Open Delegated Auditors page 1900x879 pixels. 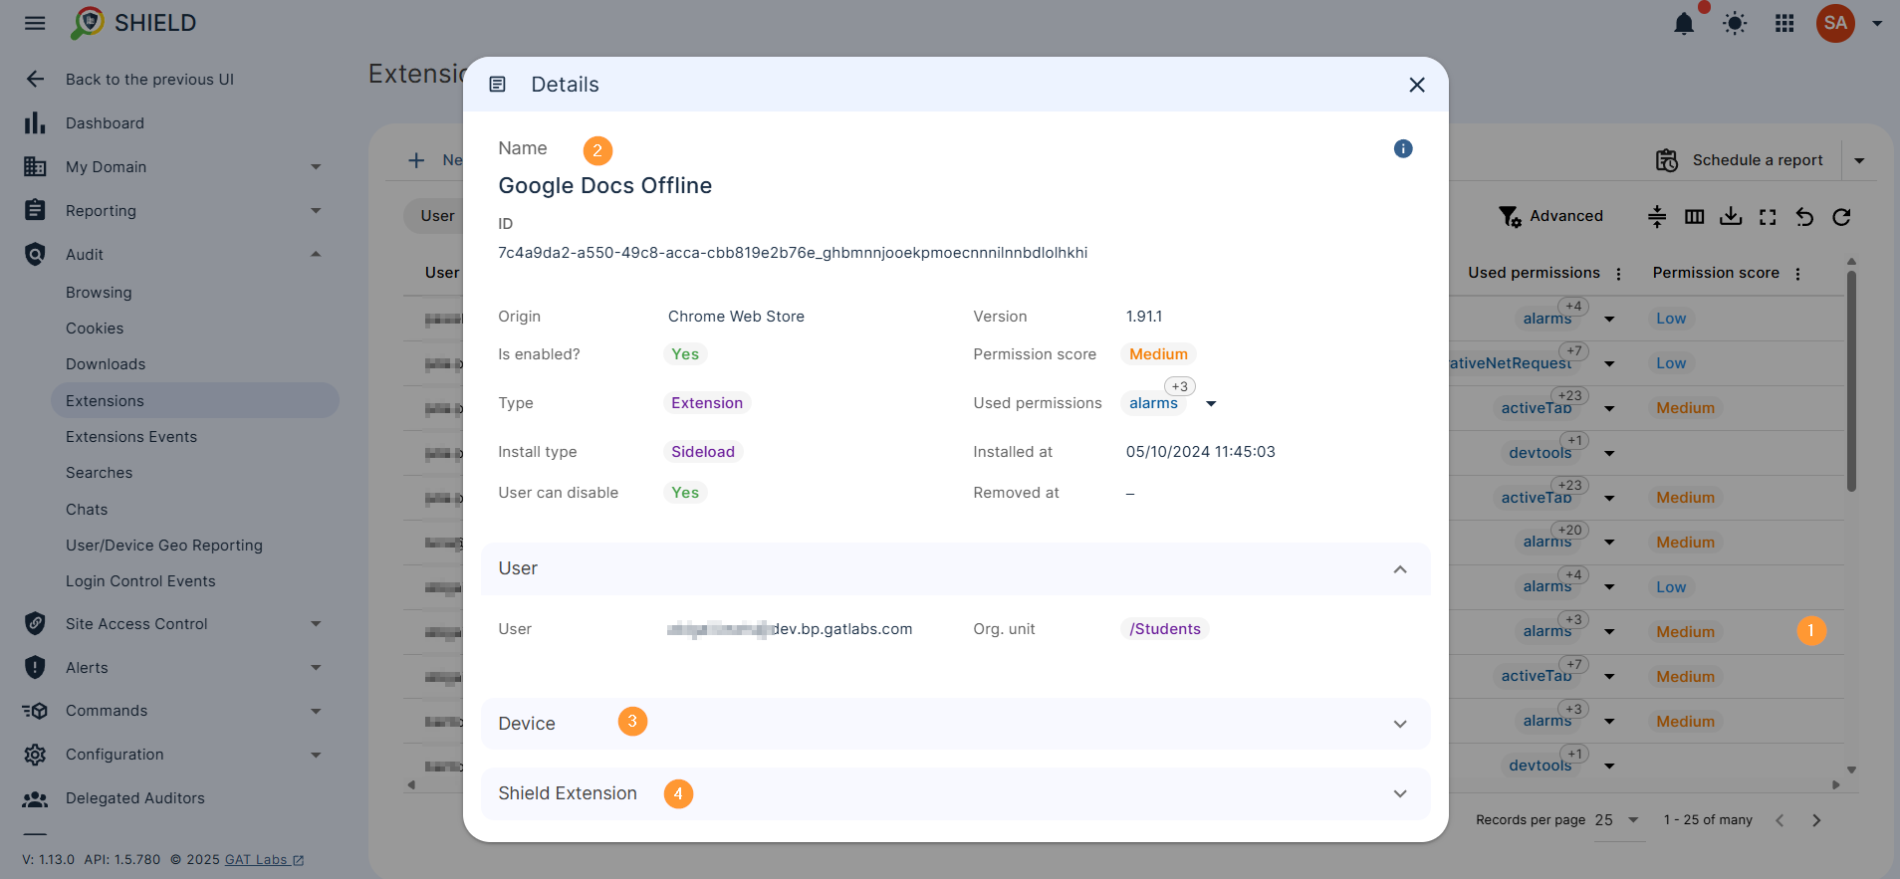pos(135,798)
